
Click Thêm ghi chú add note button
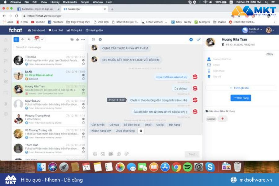(x=241, y=88)
